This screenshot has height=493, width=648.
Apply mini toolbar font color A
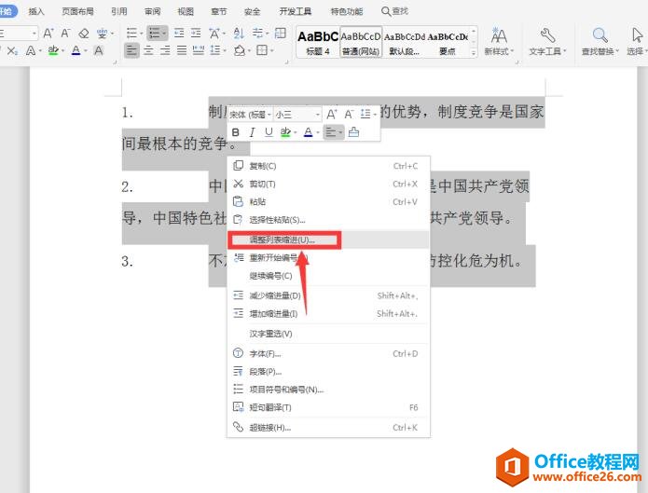[309, 132]
